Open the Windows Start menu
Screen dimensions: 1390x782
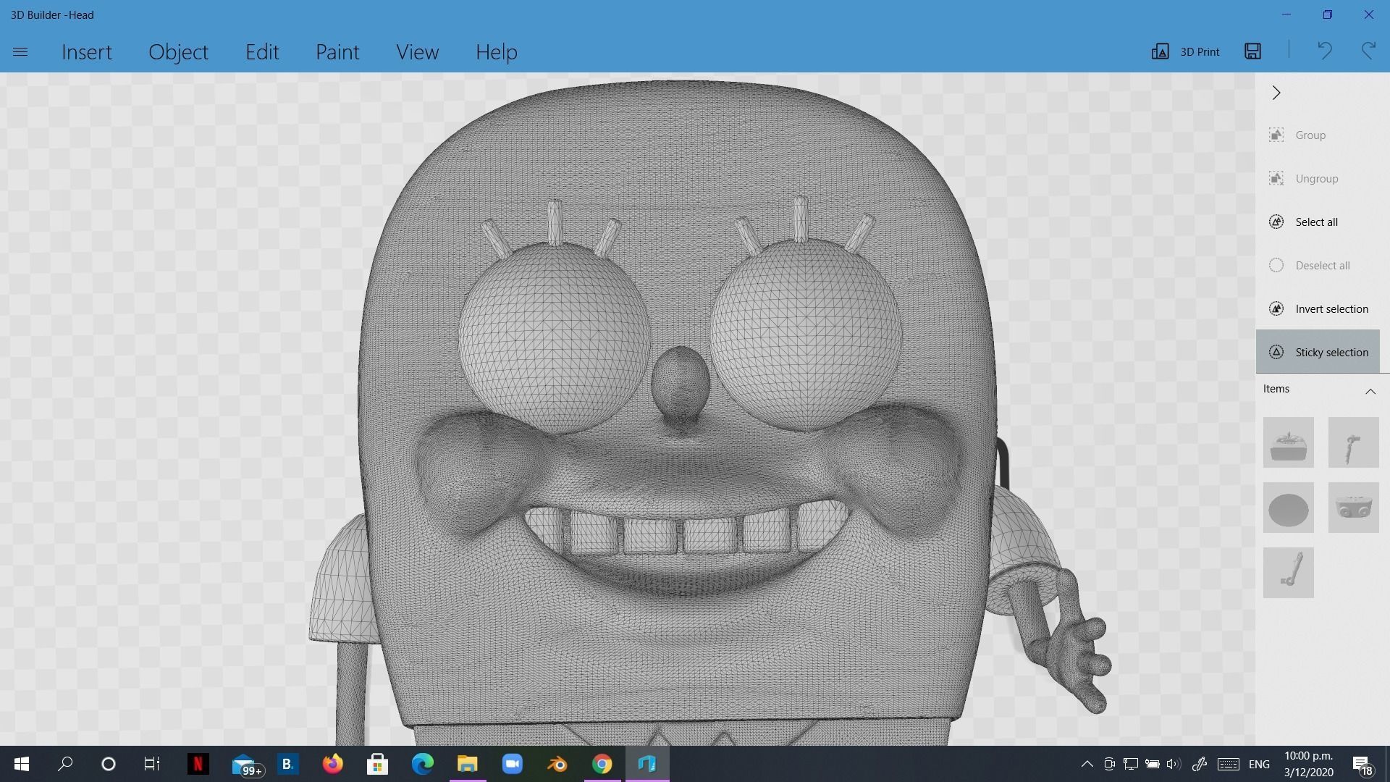click(x=22, y=764)
